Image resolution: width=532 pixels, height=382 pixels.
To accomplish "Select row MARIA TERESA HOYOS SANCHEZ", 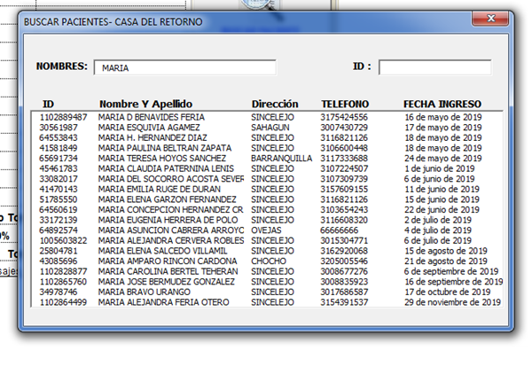I will pyautogui.click(x=267, y=159).
